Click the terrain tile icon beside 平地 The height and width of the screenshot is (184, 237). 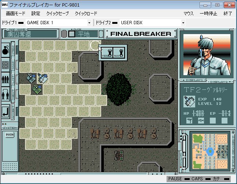point(72,34)
